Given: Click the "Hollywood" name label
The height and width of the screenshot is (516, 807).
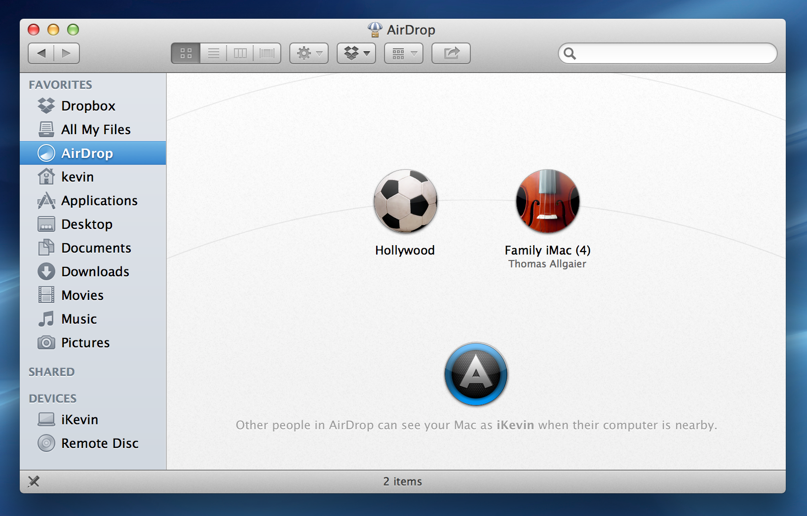Looking at the screenshot, I should click(x=405, y=250).
